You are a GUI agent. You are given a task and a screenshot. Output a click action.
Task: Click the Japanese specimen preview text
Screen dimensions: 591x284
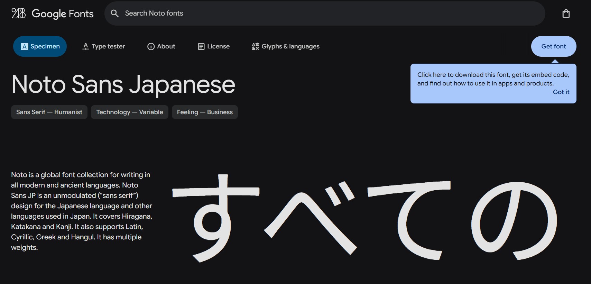coord(365,218)
